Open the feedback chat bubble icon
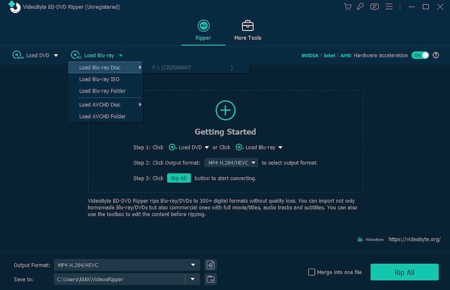Screen dimensions: 450x290 pyautogui.click(x=374, y=7)
